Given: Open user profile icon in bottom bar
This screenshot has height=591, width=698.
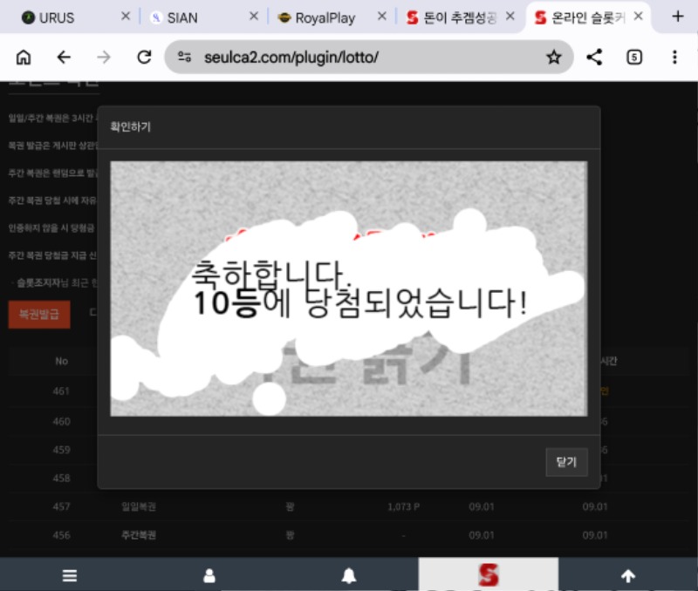Looking at the screenshot, I should pyautogui.click(x=209, y=575).
